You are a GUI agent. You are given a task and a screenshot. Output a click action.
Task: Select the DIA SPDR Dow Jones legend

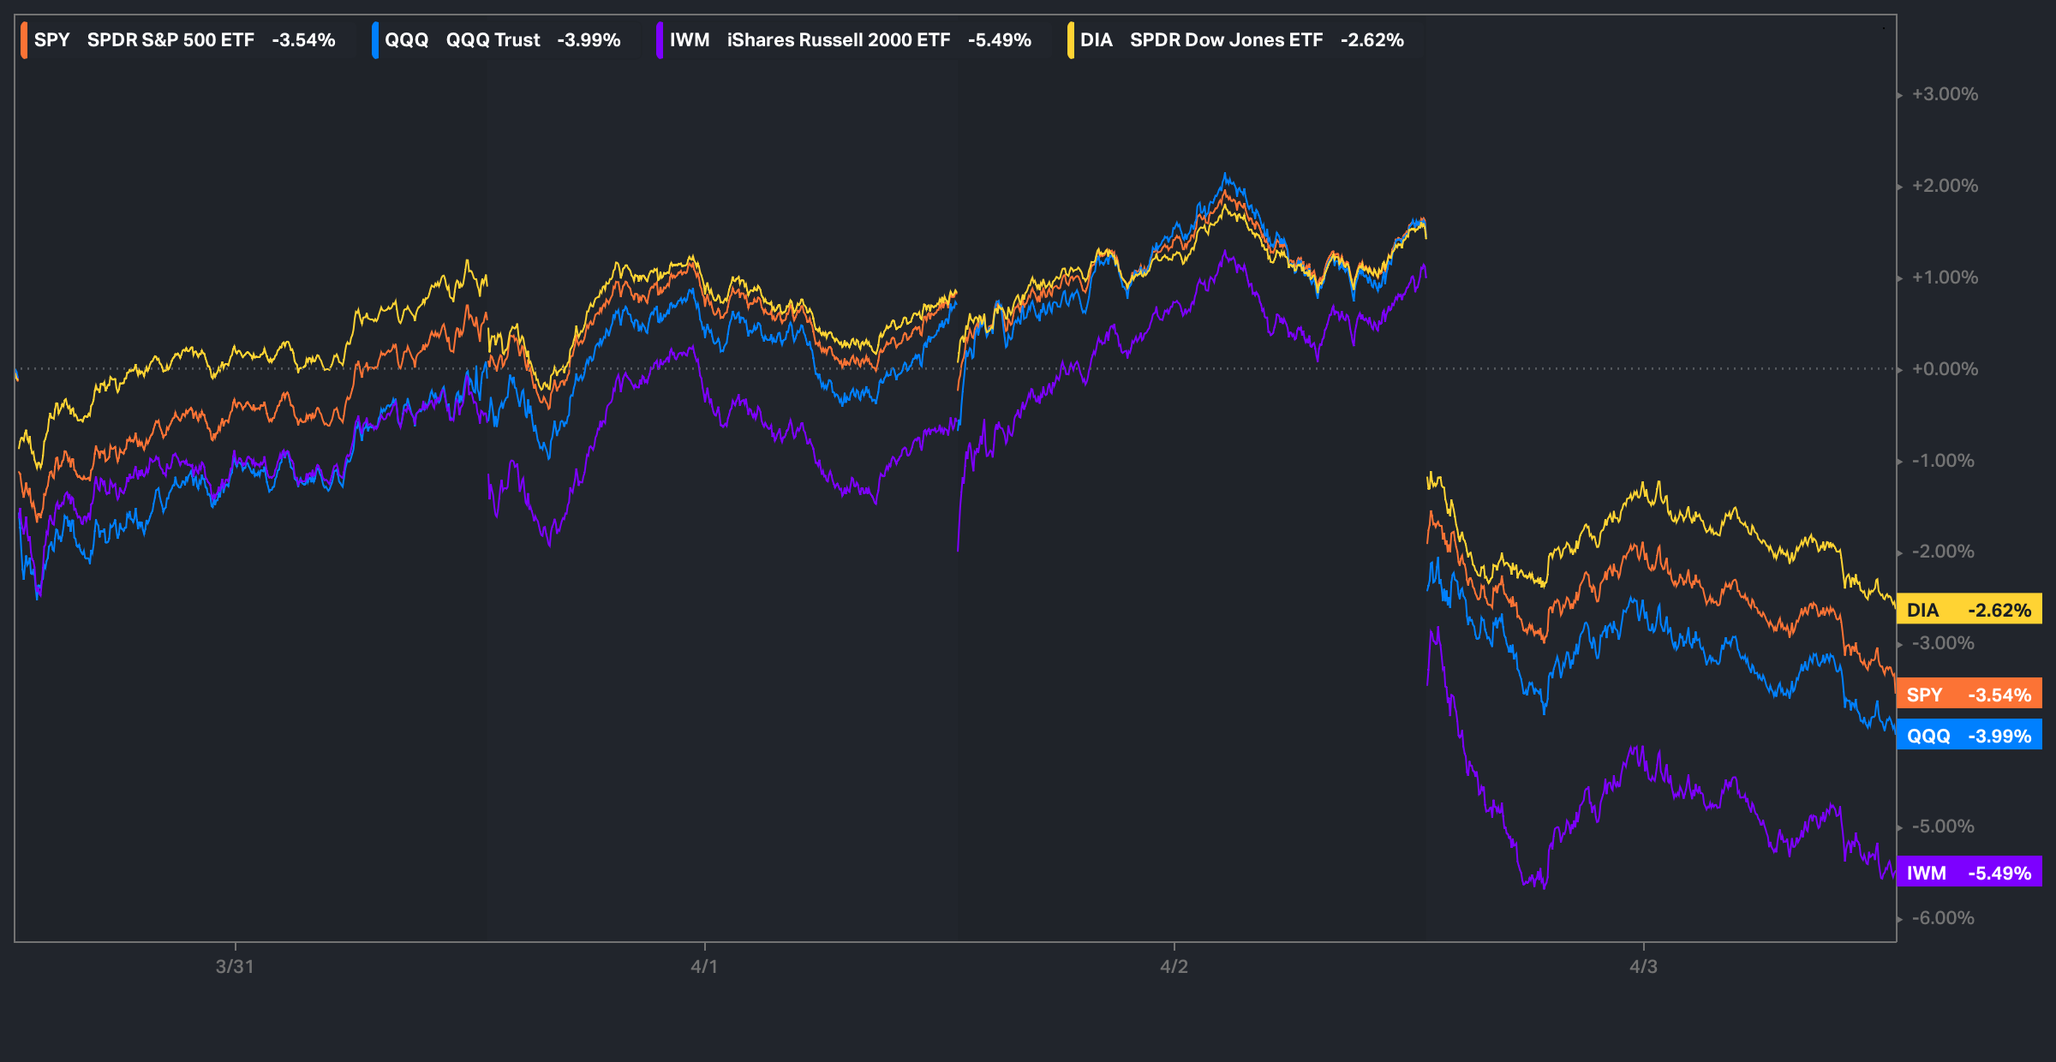click(1241, 40)
